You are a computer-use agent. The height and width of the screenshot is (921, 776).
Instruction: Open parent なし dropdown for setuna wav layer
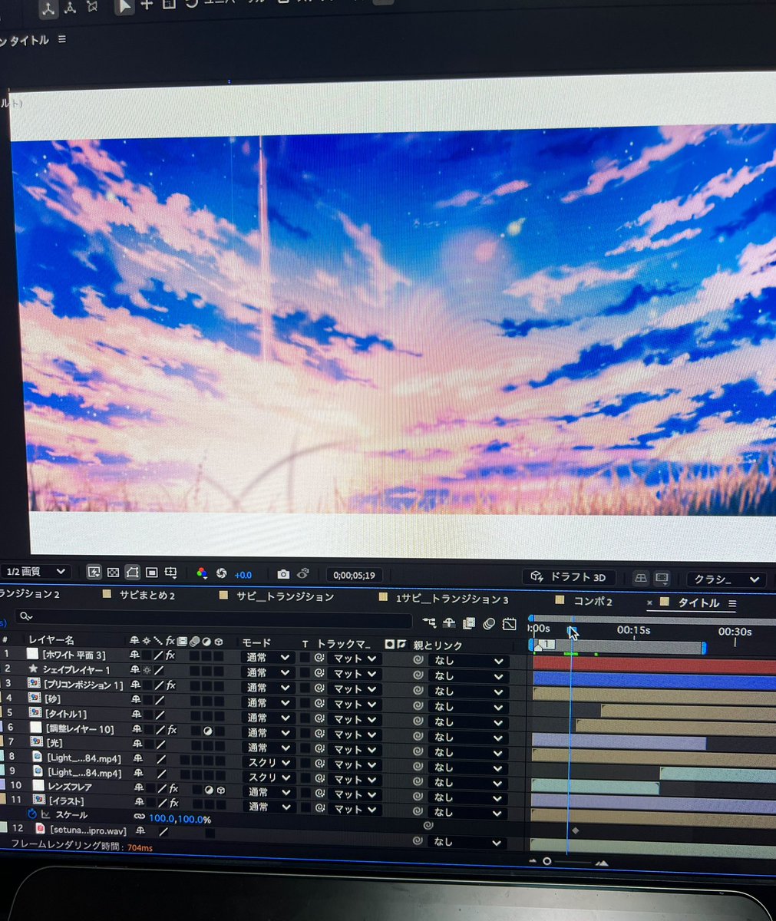tap(468, 842)
